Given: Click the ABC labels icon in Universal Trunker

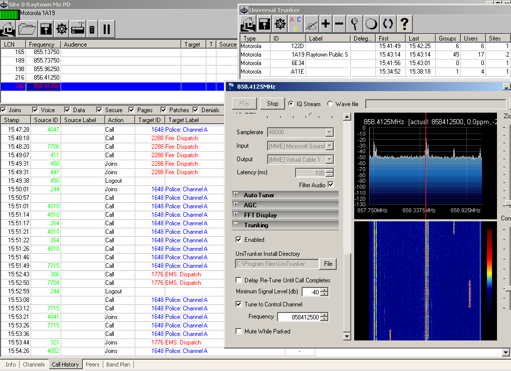Looking at the screenshot, I should pyautogui.click(x=295, y=24).
